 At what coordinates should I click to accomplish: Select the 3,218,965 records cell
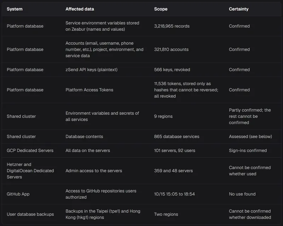point(172,26)
